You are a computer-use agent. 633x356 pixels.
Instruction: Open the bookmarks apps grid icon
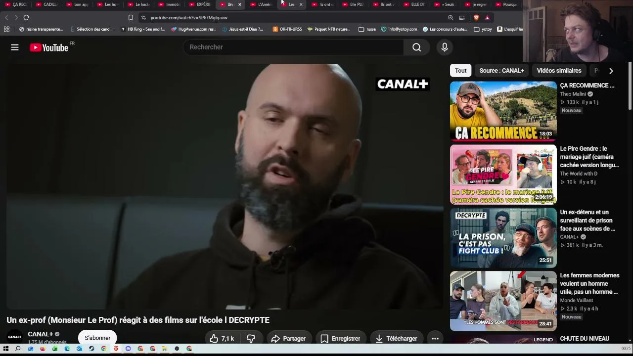pos(6,29)
